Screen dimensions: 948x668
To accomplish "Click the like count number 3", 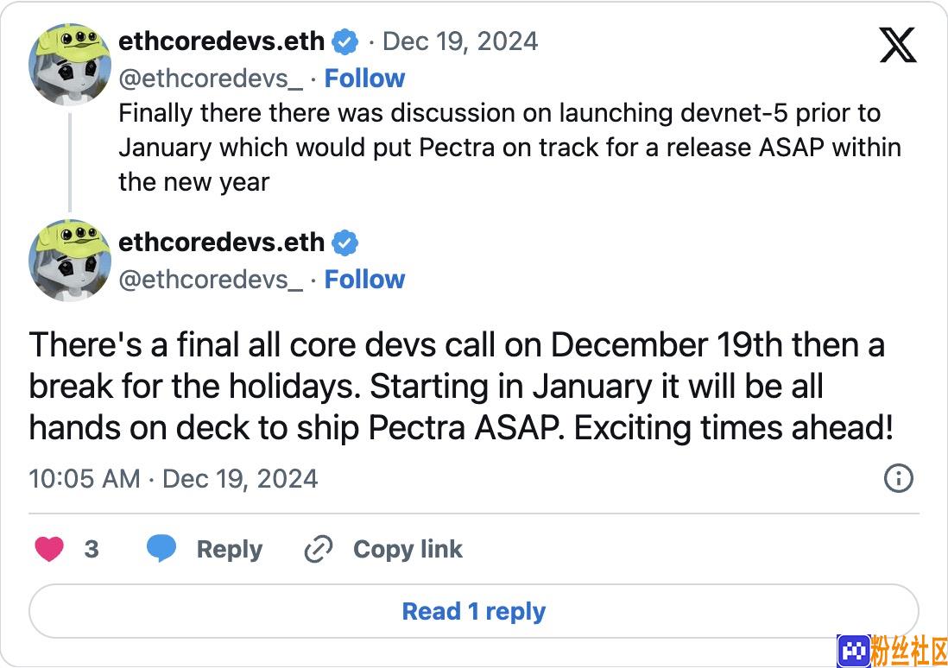I will (x=92, y=549).
